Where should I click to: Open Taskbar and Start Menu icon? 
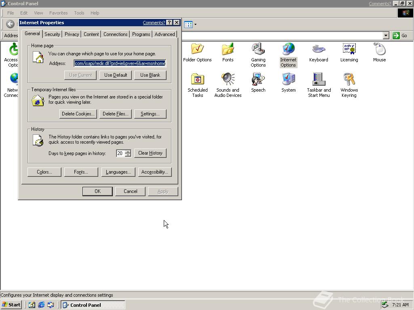click(x=319, y=85)
